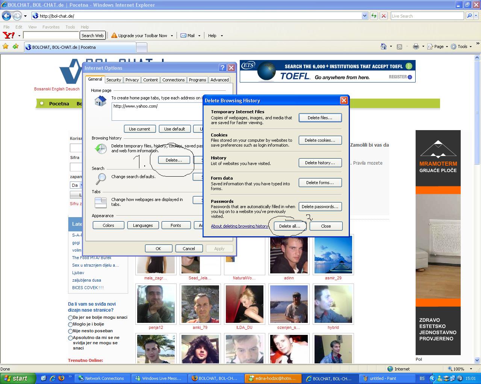Open the Favorites menu
Viewport: 481px width, 384px height.
tap(51, 27)
